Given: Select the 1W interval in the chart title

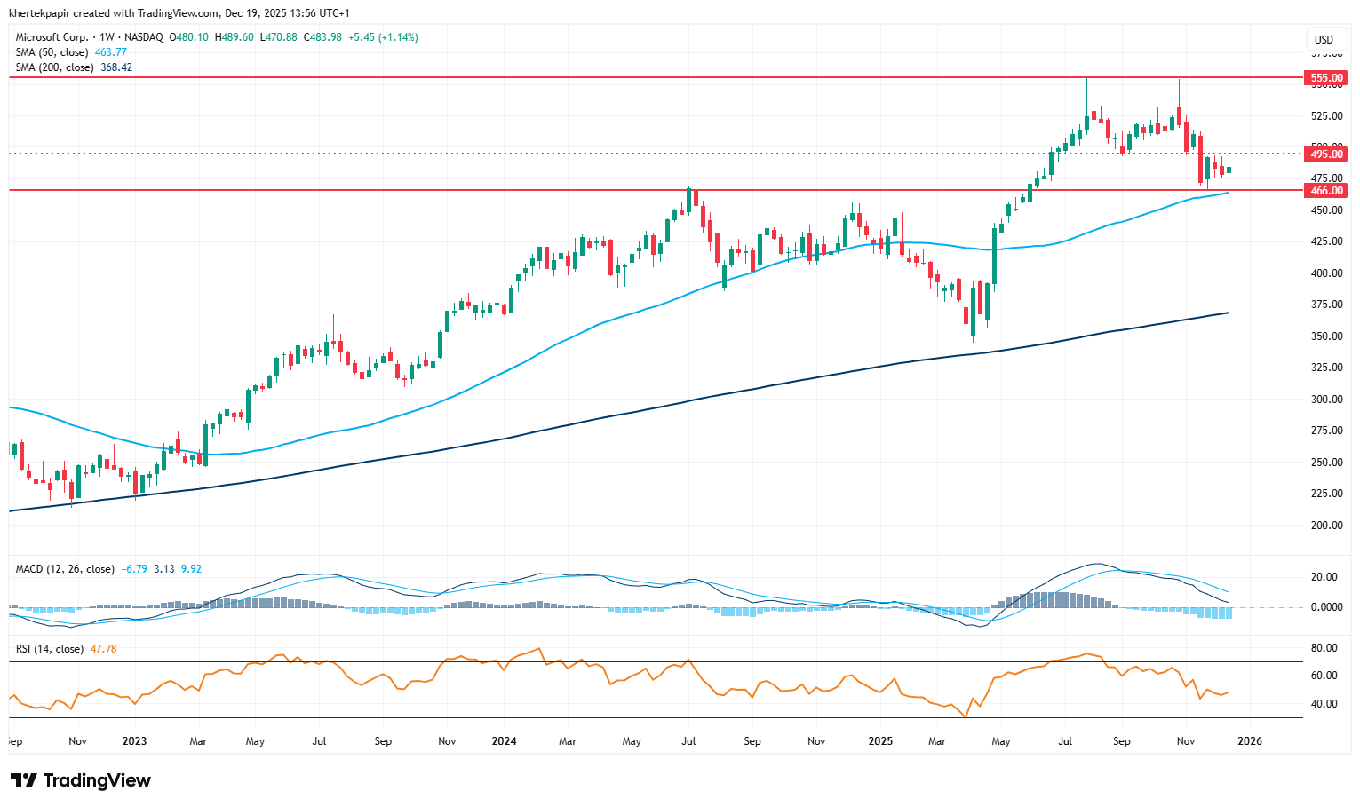Looking at the screenshot, I should pyautogui.click(x=107, y=37).
